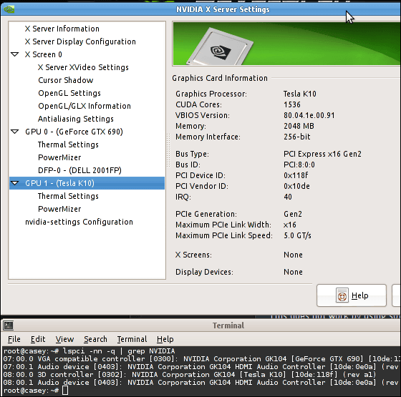Open the Terminal menu in Terminal window
The image size is (401, 397).
point(132,339)
